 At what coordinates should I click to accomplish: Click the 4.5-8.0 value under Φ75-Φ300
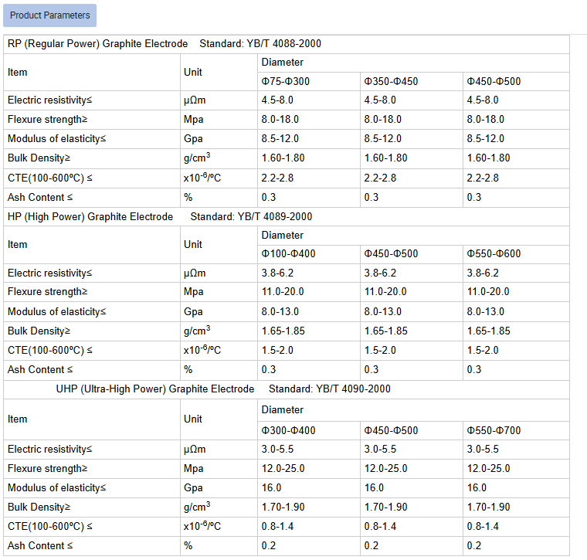click(x=277, y=100)
